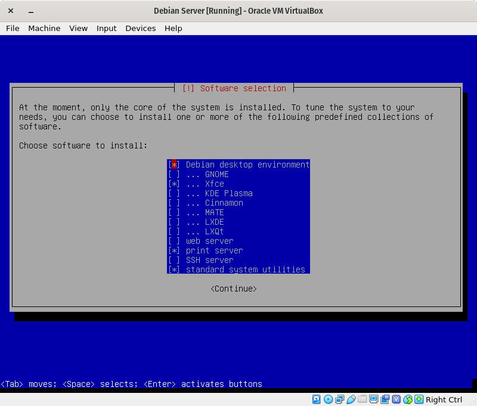Screen dimensions: 477x406
Task: Click the 'Choose software to install:' text
Action: (83, 145)
